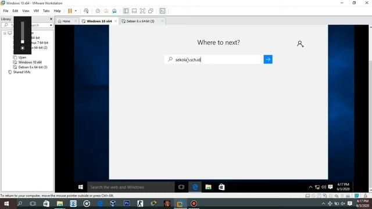This screenshot has height=209, width=372.
Task: Collapse the My Computer tree node
Action: pyautogui.click(x=5, y=33)
